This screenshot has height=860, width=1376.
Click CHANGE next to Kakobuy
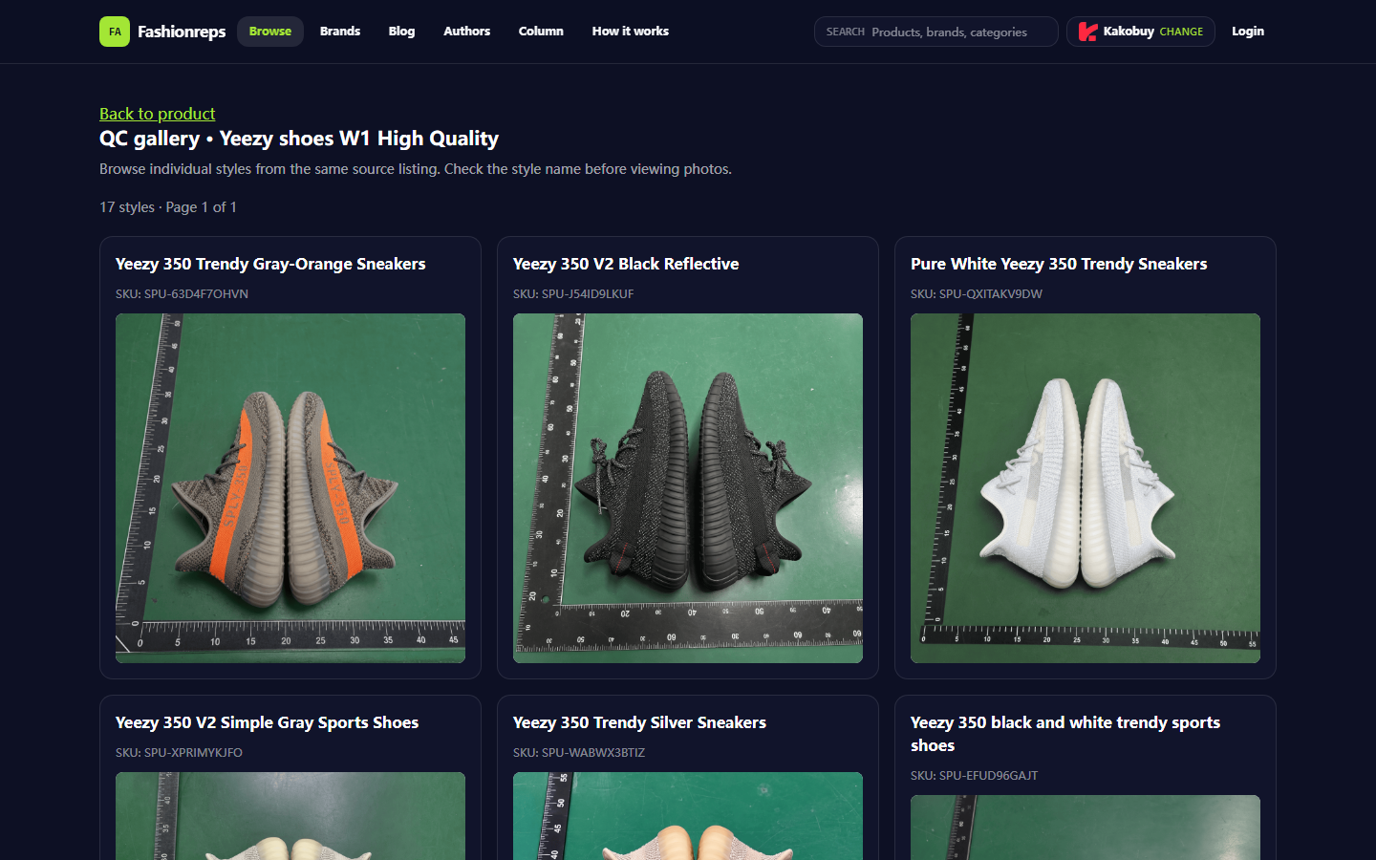coord(1181,32)
